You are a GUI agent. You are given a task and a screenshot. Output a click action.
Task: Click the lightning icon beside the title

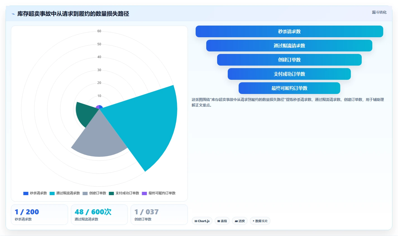pos(13,14)
